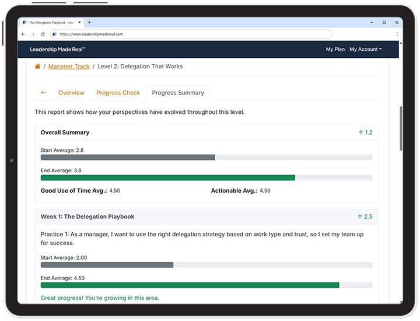
Task: Select the Progress Summary tab
Action: click(178, 93)
